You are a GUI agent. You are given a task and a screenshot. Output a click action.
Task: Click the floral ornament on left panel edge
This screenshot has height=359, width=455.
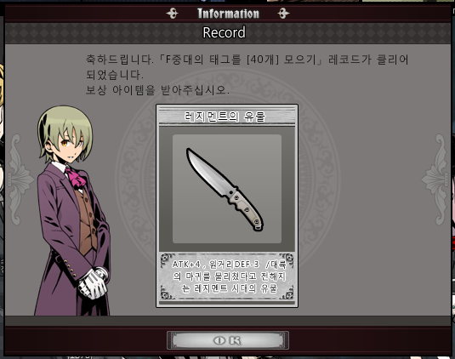tap(20, 179)
